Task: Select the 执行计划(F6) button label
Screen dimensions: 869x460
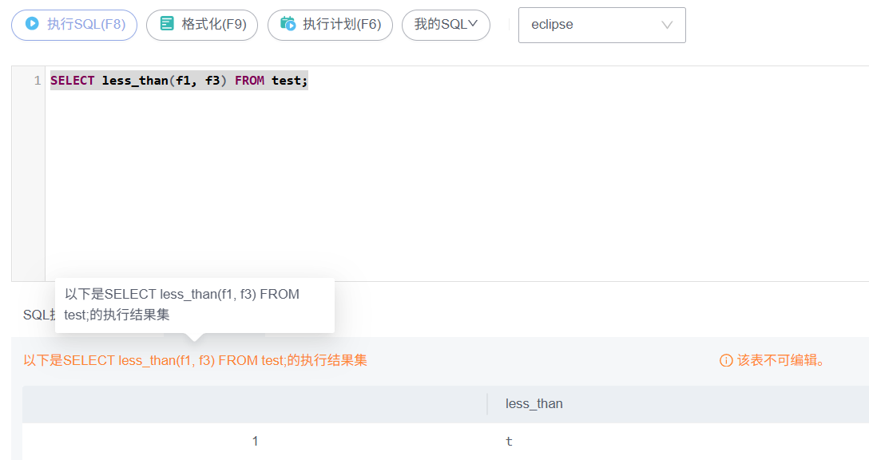Action: (x=342, y=24)
